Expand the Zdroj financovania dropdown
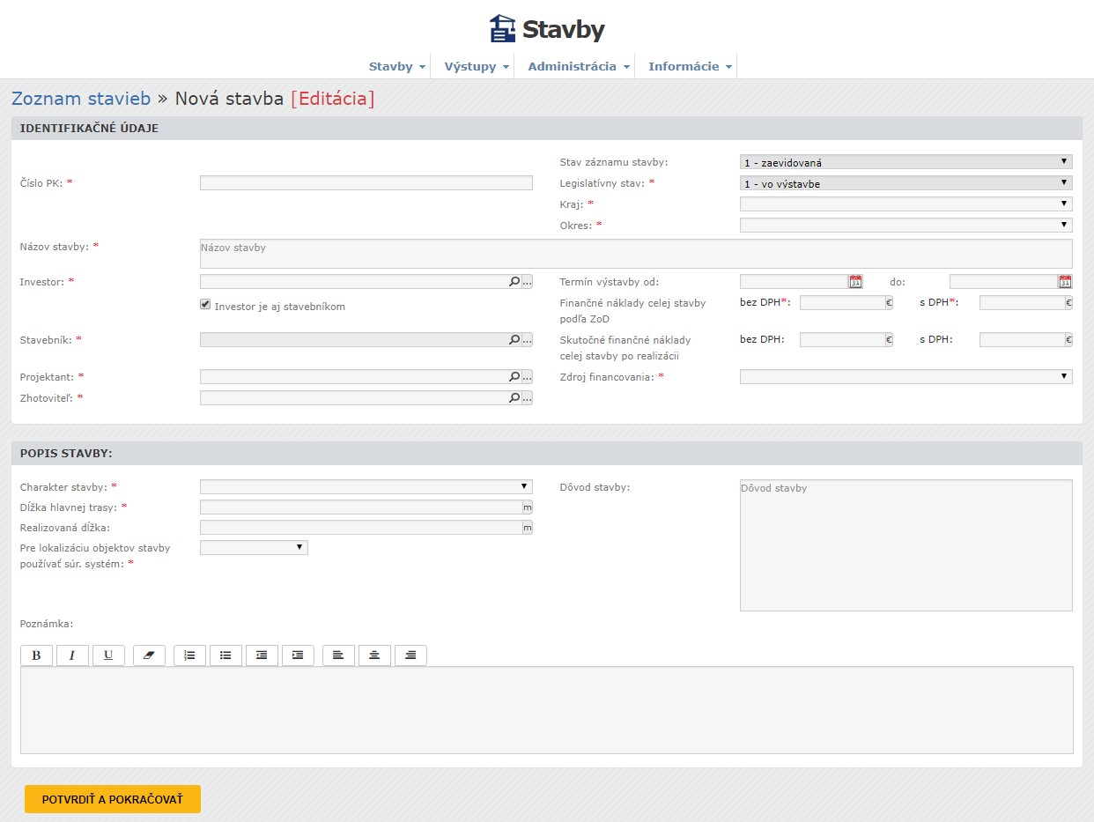Screen dimensions: 1094x822 pos(906,377)
